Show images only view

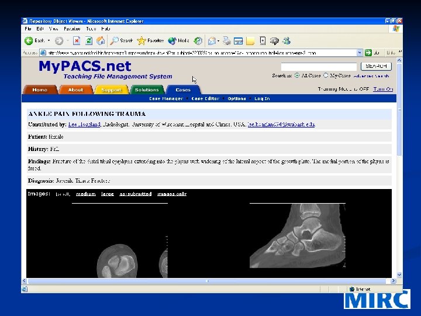[172, 194]
